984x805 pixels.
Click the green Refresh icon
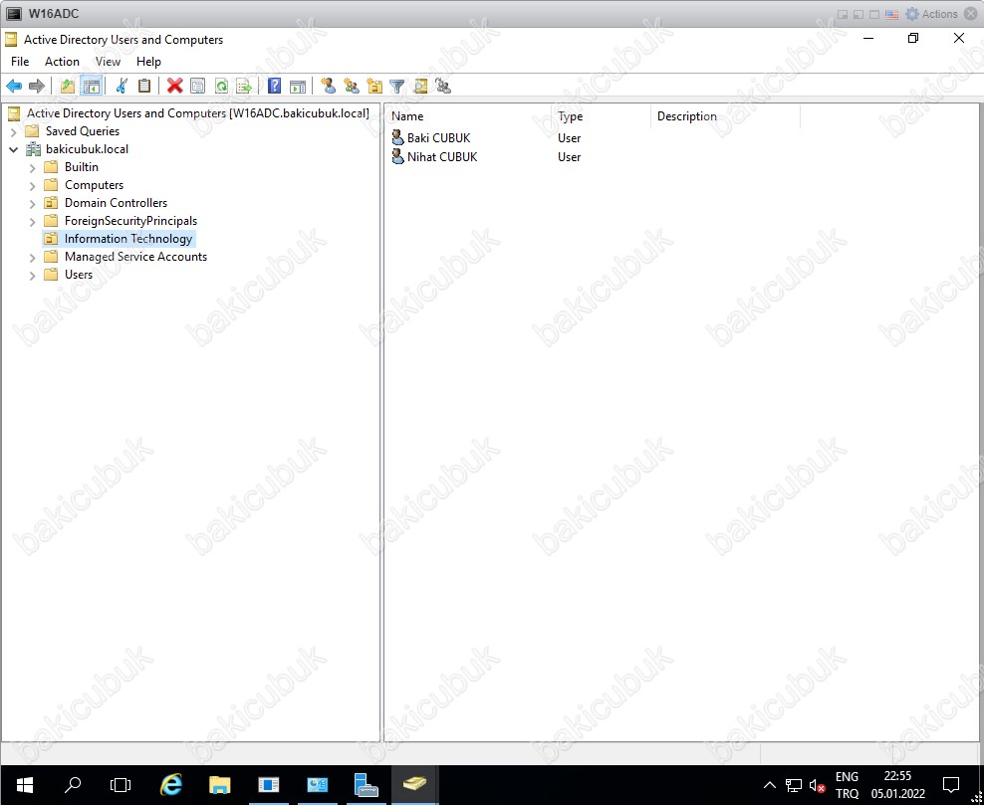[x=221, y=86]
